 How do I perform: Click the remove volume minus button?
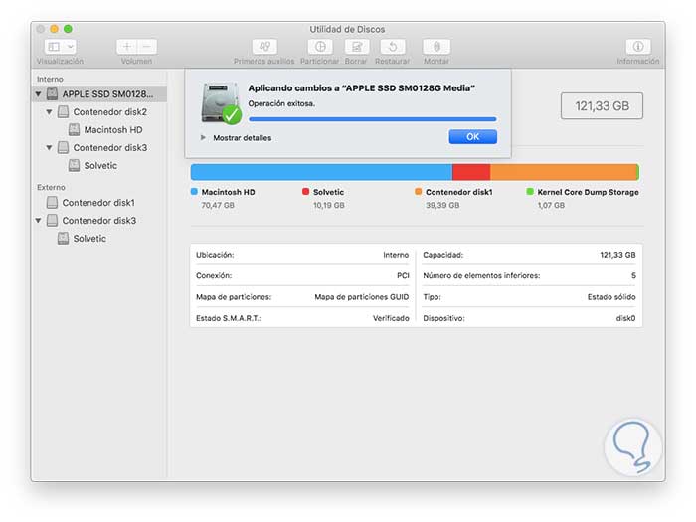[147, 47]
